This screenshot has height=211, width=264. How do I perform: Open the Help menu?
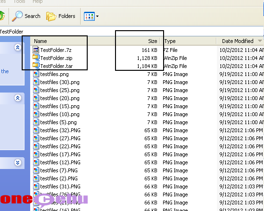38,1
